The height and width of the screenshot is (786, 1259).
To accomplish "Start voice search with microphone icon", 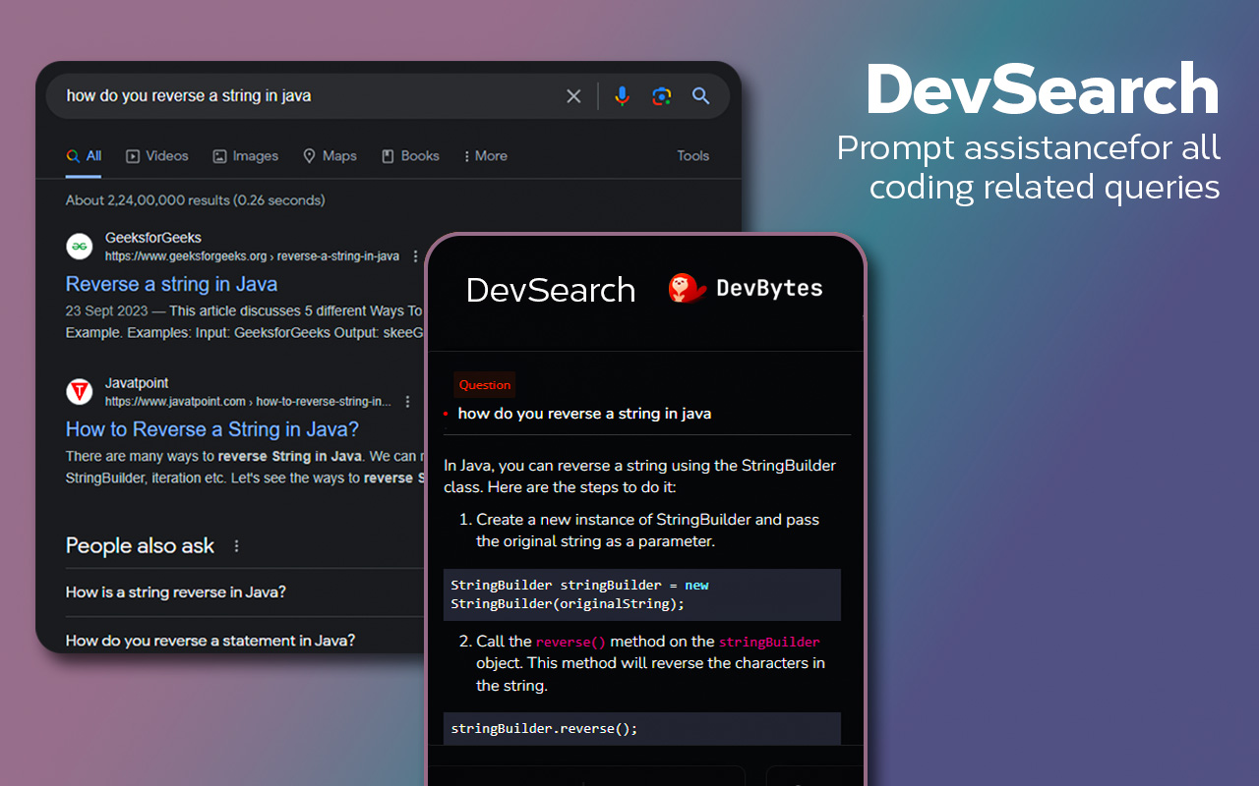I will click(622, 96).
